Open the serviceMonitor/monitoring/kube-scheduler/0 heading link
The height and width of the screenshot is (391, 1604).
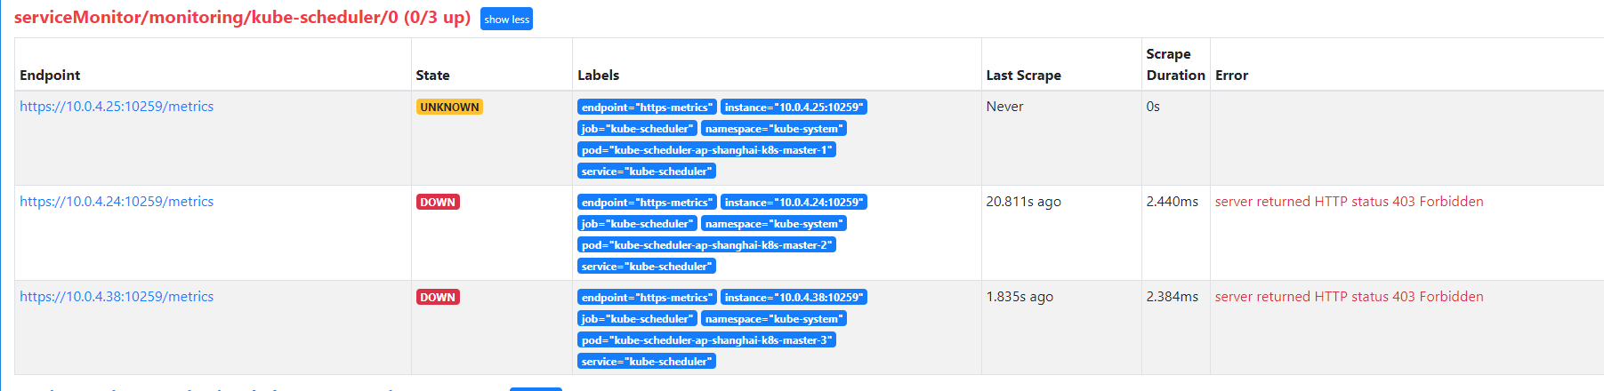[242, 17]
